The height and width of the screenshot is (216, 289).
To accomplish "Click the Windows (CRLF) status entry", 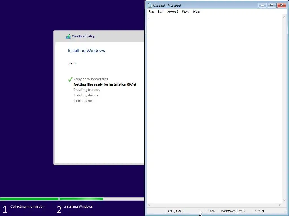I will (x=233, y=211).
